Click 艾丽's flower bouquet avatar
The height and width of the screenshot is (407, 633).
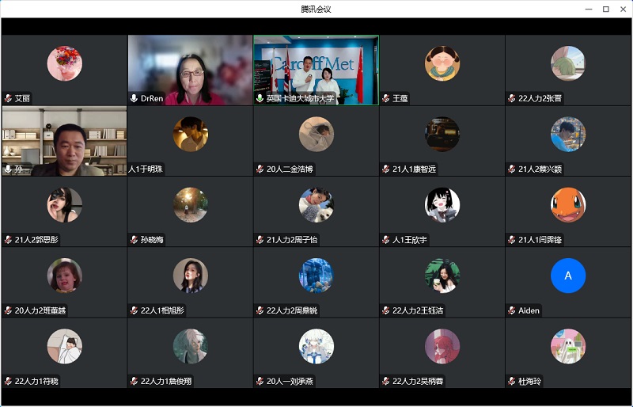[64, 63]
